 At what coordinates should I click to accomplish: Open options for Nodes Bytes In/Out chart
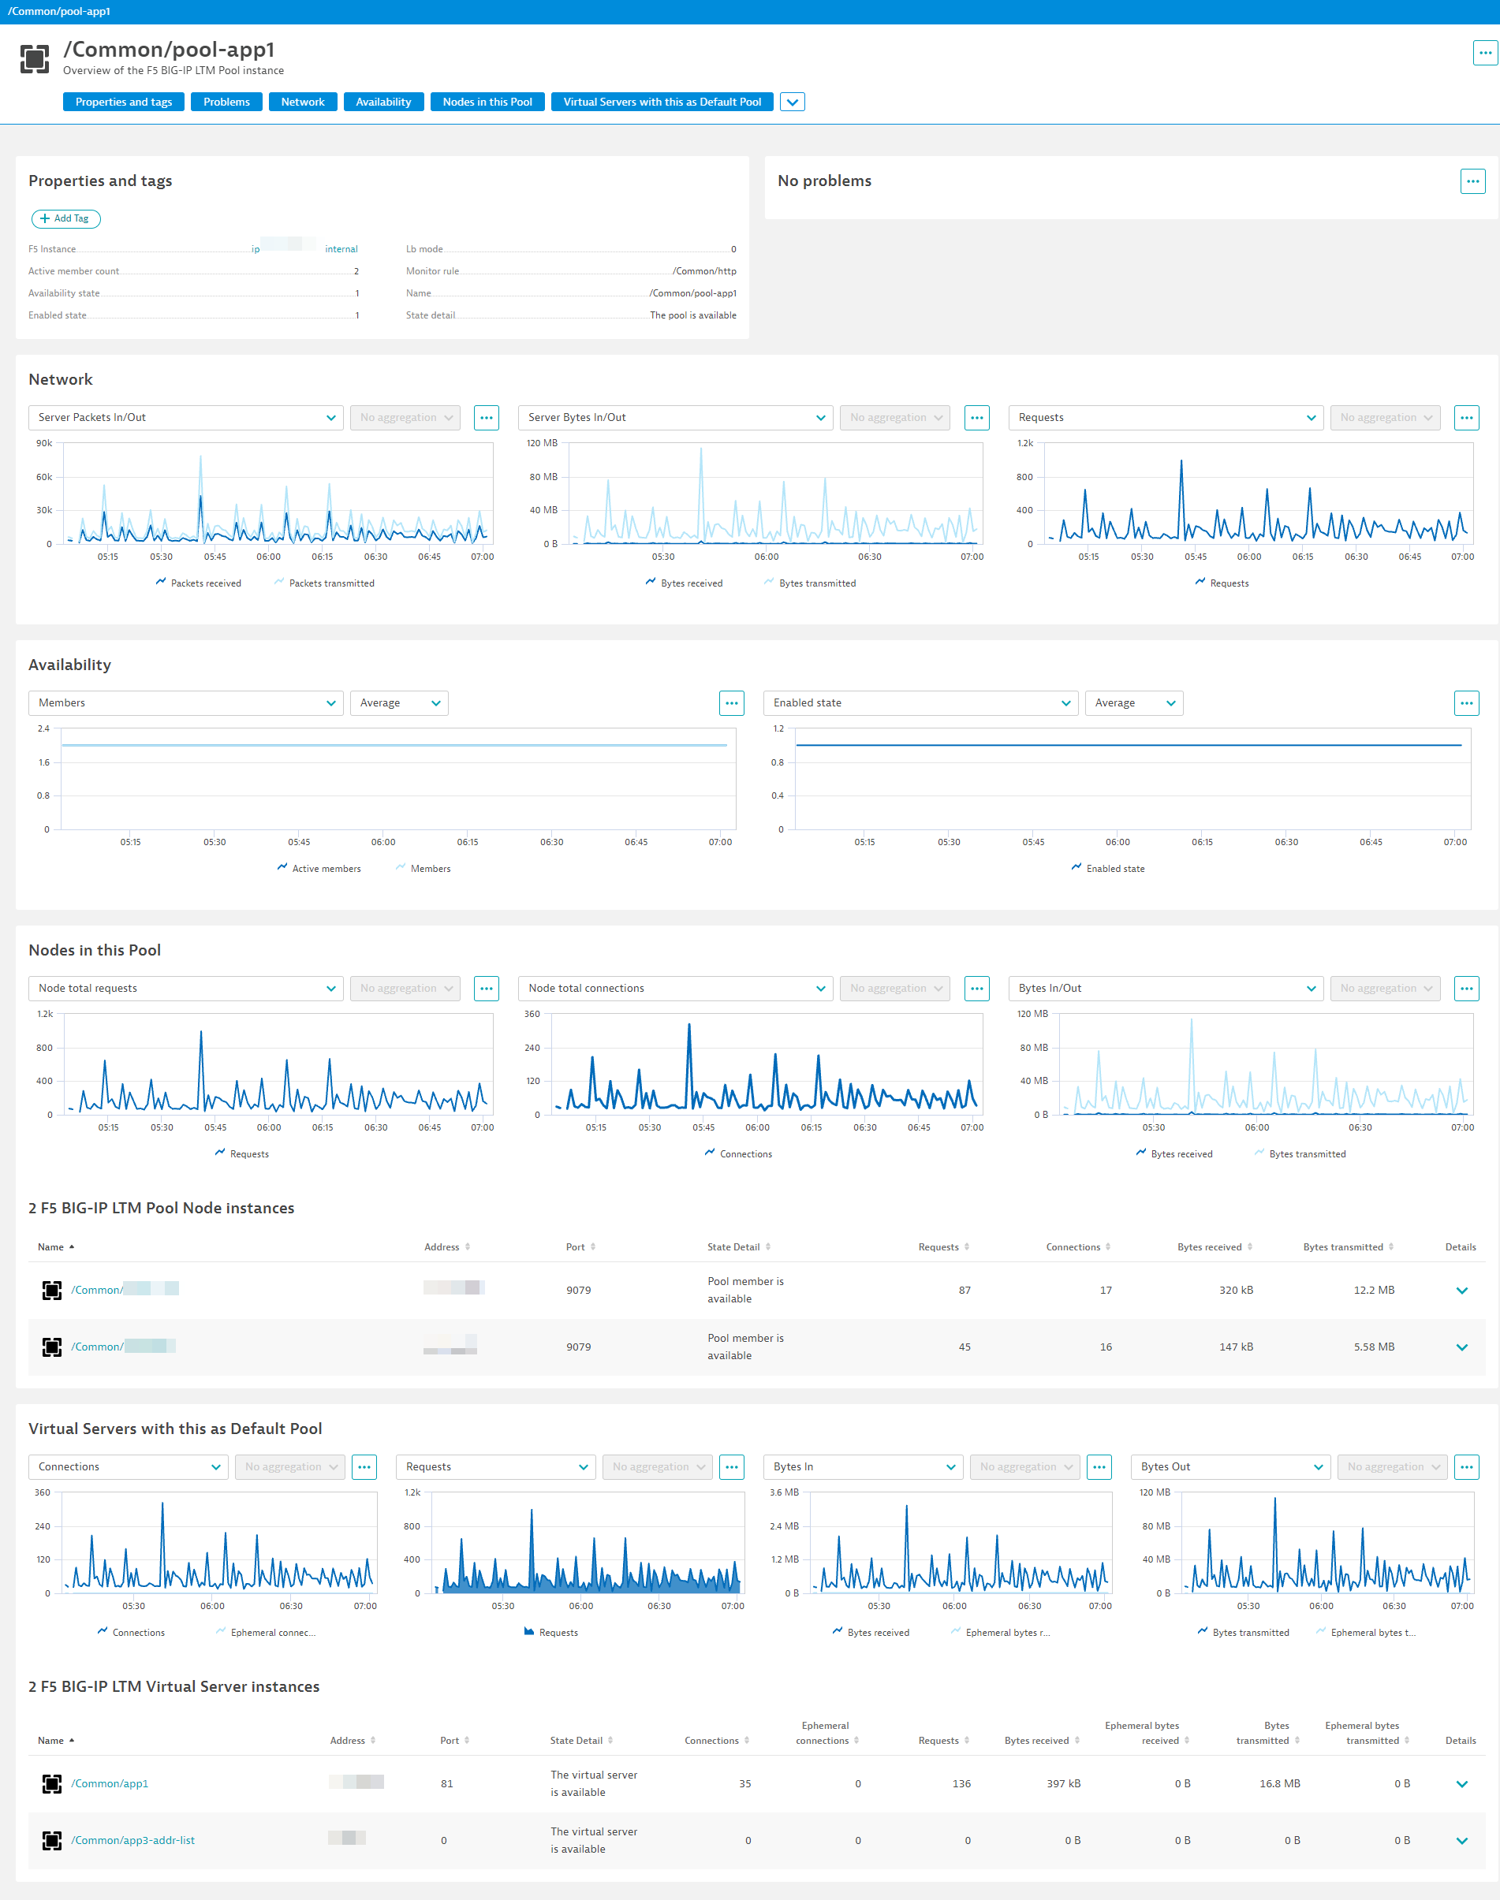1467,989
